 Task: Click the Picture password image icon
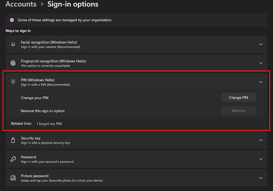coord(13,178)
